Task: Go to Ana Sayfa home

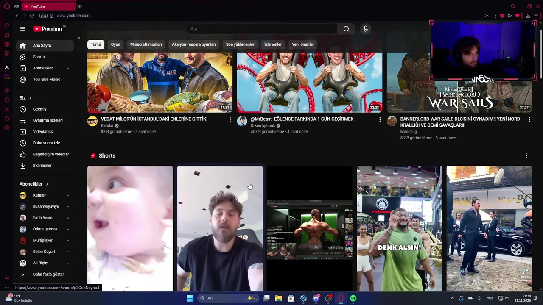Action: tap(45, 45)
